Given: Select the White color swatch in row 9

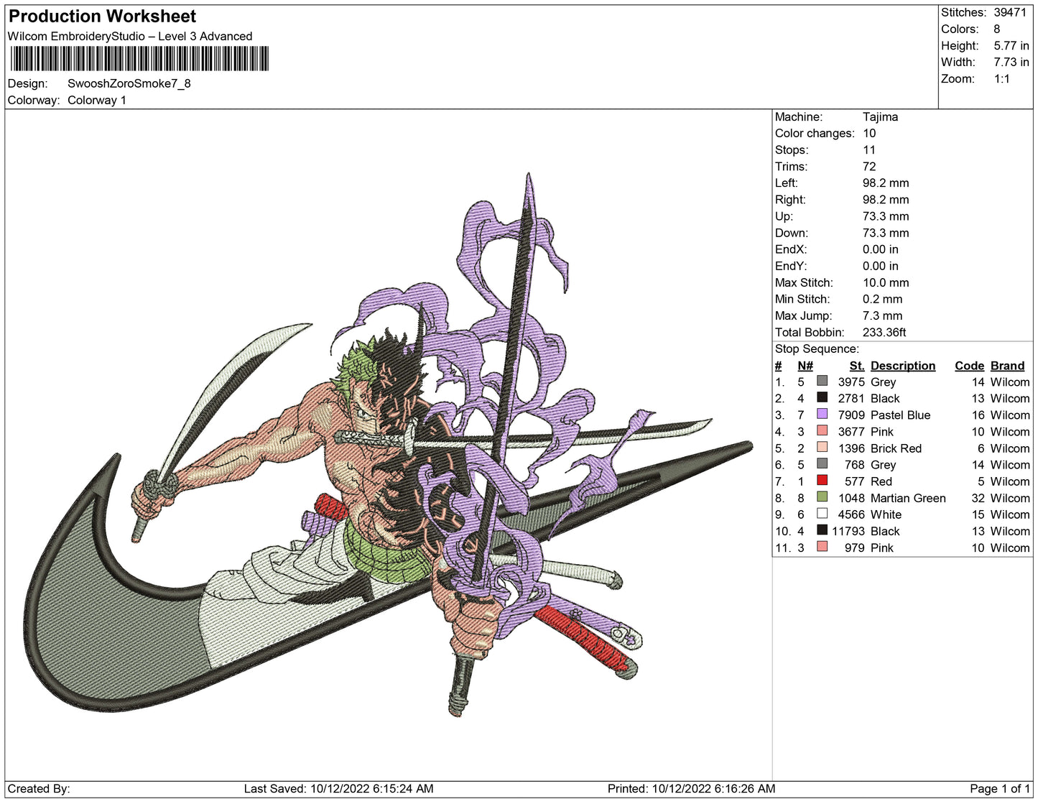Looking at the screenshot, I should (x=822, y=513).
